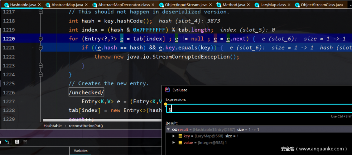
Task: Click the key.hashCode() call on line 1218
Action: coord(126,21)
